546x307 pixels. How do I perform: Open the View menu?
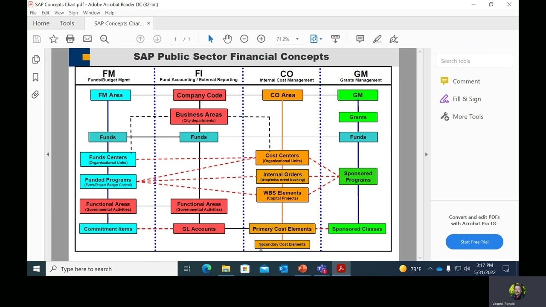[59, 13]
